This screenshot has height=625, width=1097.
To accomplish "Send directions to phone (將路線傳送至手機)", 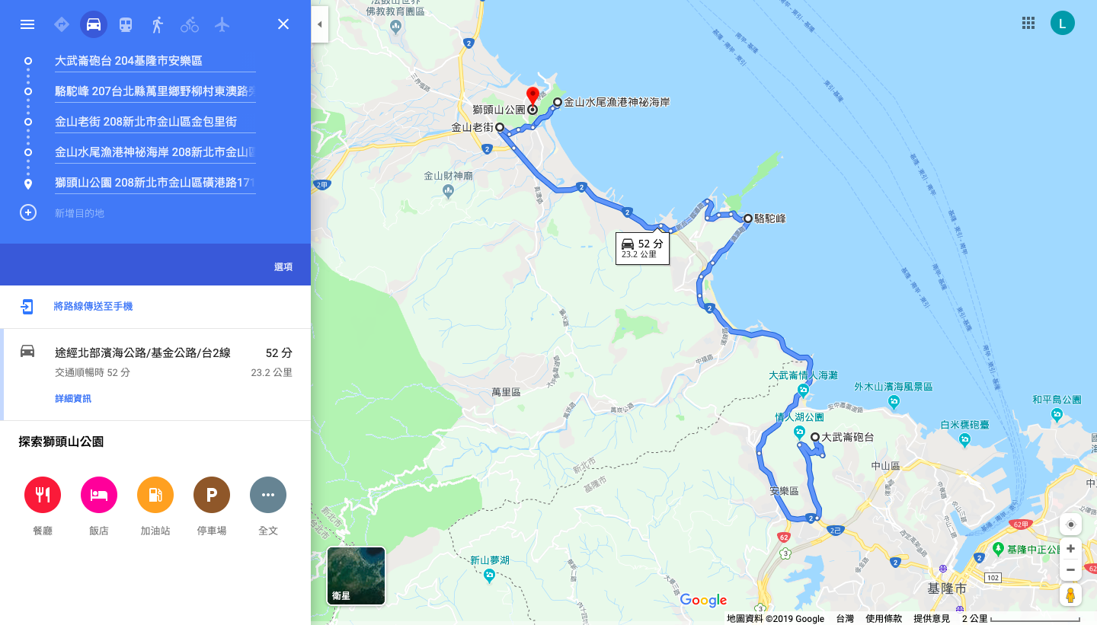I will click(x=93, y=306).
